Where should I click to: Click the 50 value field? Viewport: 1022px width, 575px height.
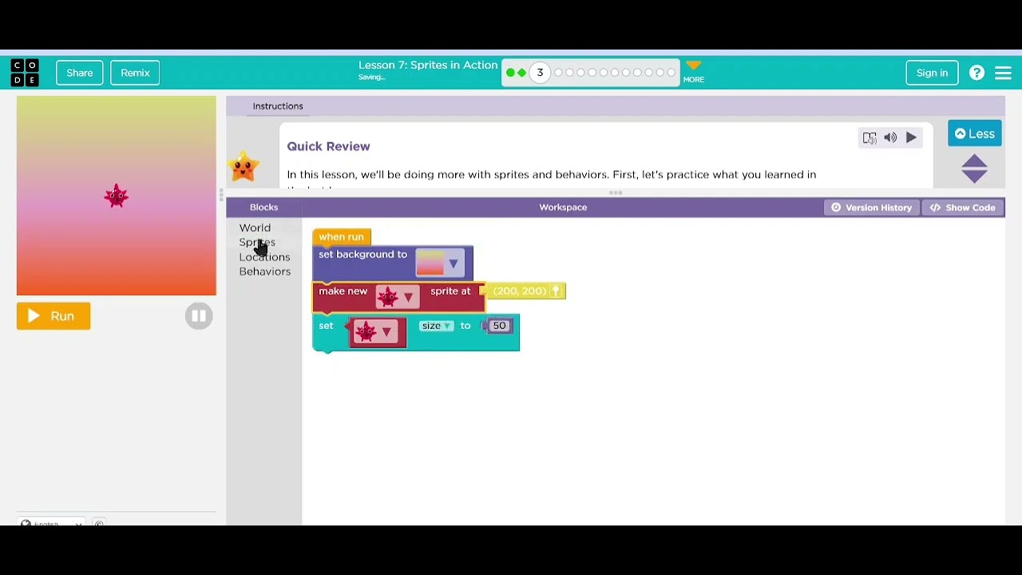tap(499, 326)
